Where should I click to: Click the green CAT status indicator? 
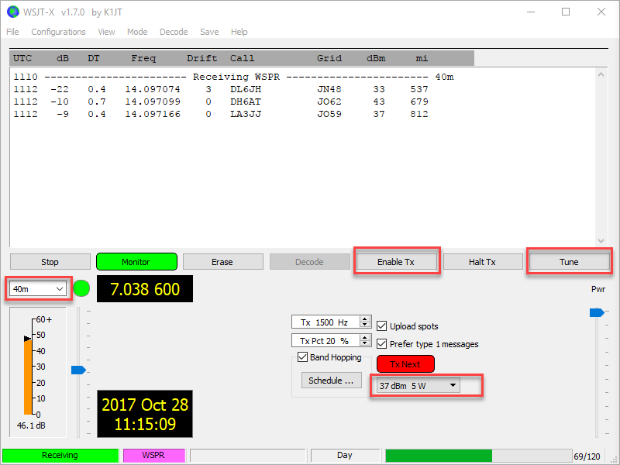pyautogui.click(x=82, y=288)
